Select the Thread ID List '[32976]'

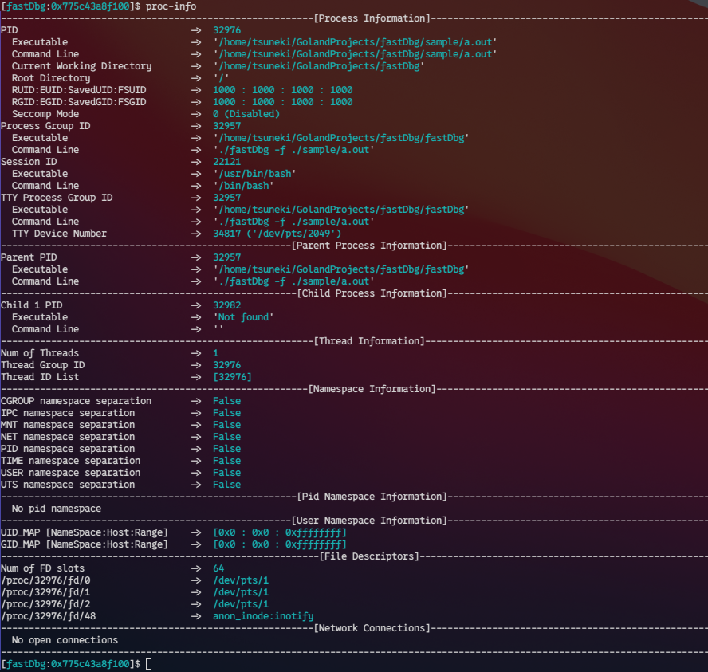click(x=232, y=377)
